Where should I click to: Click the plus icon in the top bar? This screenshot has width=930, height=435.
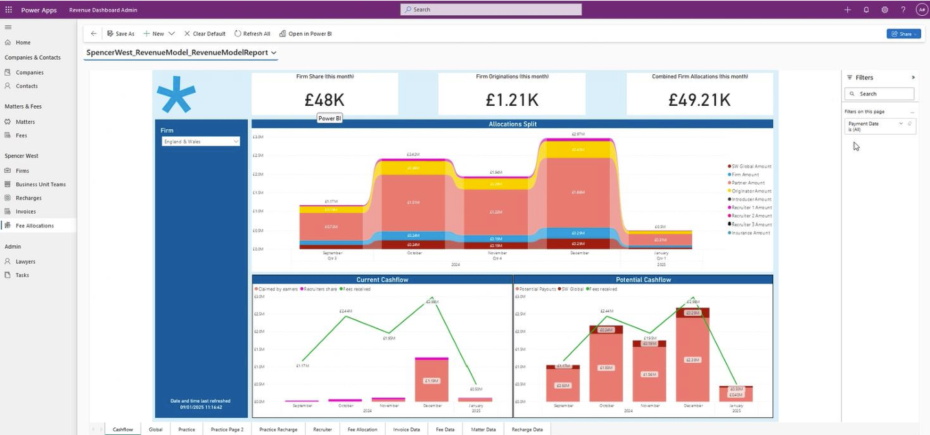tap(848, 10)
